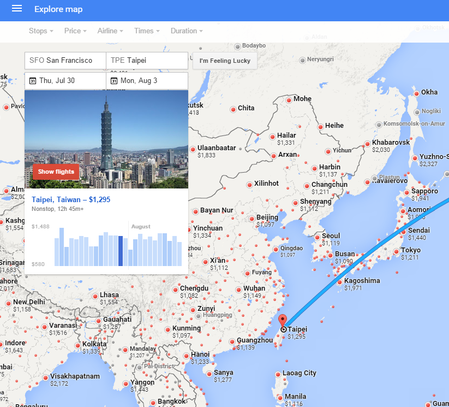
Task: Open the Duration filter dropdown
Action: pos(187,31)
